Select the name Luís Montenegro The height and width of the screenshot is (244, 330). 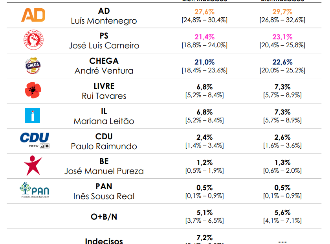104,21
